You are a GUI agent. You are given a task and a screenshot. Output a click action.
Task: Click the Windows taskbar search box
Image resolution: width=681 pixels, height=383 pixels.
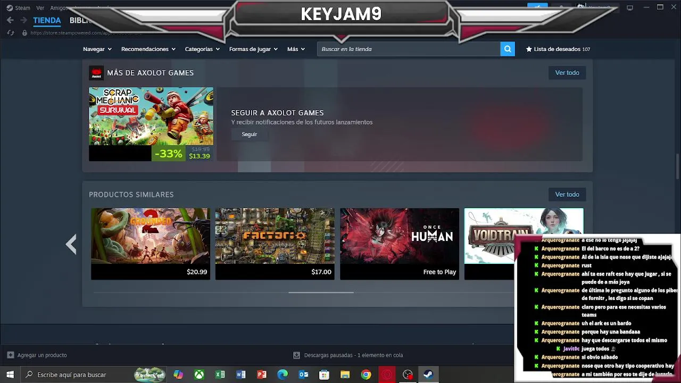click(x=95, y=374)
